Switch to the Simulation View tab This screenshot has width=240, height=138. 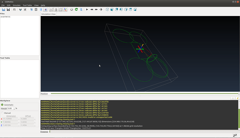(x=48, y=14)
